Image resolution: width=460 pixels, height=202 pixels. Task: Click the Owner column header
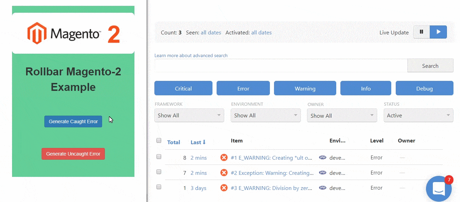click(406, 140)
